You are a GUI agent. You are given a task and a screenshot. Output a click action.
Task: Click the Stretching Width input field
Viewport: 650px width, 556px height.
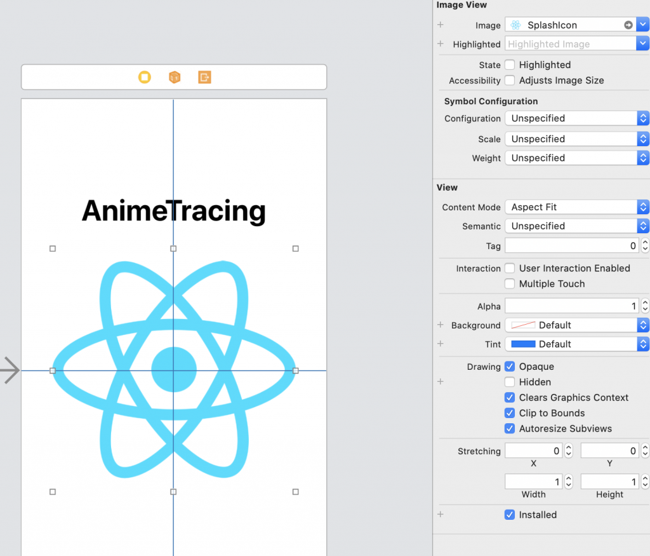pos(533,482)
